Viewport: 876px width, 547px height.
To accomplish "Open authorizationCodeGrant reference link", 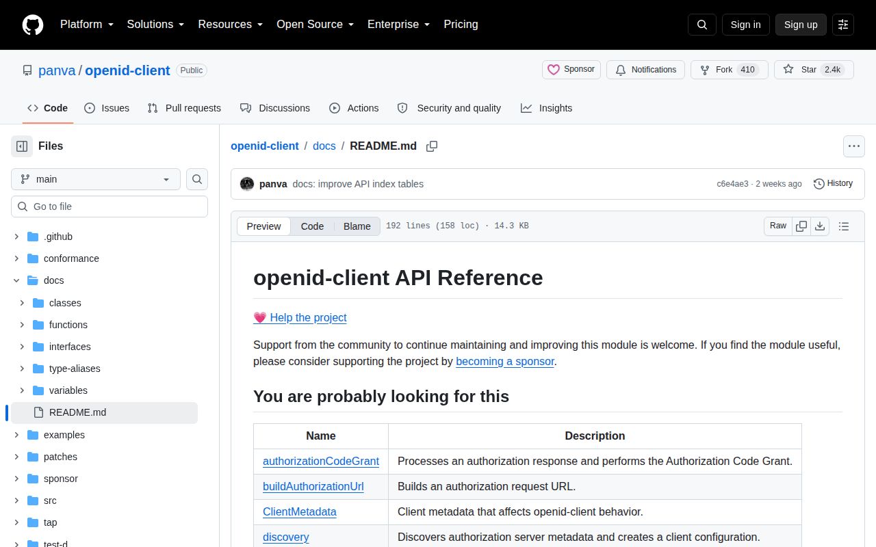I will click(x=321, y=461).
